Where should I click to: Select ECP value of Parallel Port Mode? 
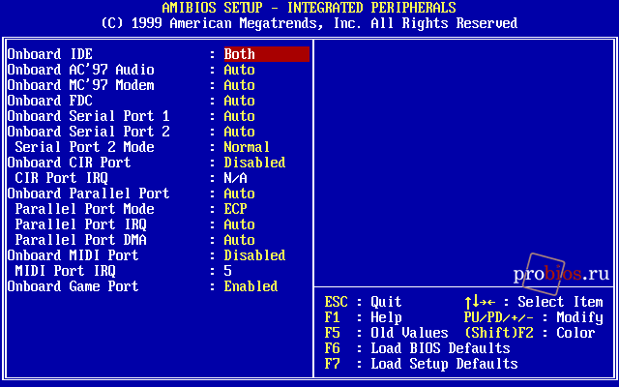coord(235,209)
